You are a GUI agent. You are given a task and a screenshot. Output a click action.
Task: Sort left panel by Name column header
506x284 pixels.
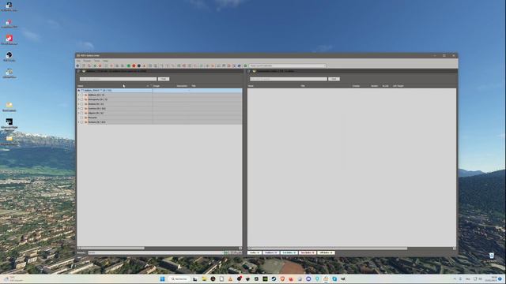[81, 86]
